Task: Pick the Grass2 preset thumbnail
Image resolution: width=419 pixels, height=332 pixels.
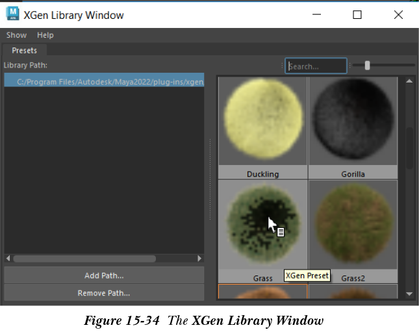Action: pyautogui.click(x=353, y=224)
